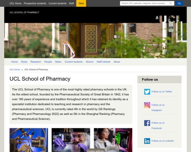Click Follow us on Twitter link
Screen dimensions: 191x152
pyautogui.click(x=162, y=92)
